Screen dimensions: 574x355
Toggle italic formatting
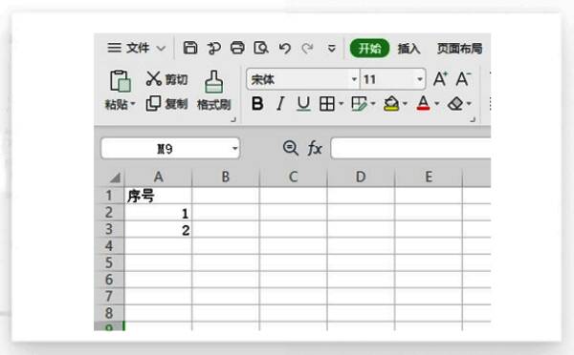(280, 104)
